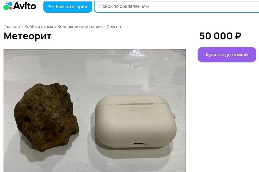Open Другое breadcrumb category
The width and height of the screenshot is (259, 172).
[114, 27]
